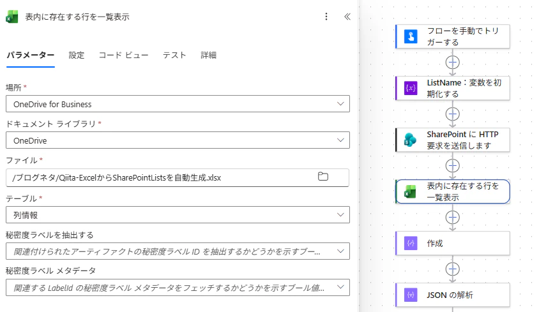Collapse the panel with double chevron icon
Image resolution: width=539 pixels, height=312 pixels.
pyautogui.click(x=347, y=17)
